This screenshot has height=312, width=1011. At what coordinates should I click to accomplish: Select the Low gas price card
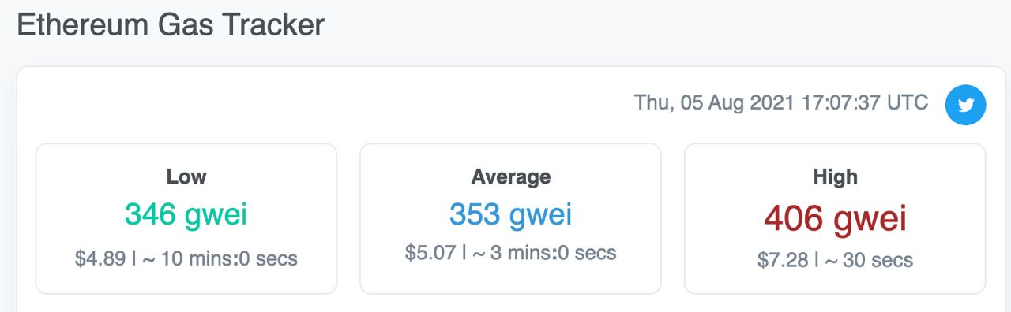186,218
